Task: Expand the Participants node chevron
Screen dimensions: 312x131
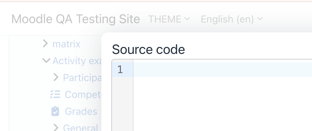Action: coord(56,77)
